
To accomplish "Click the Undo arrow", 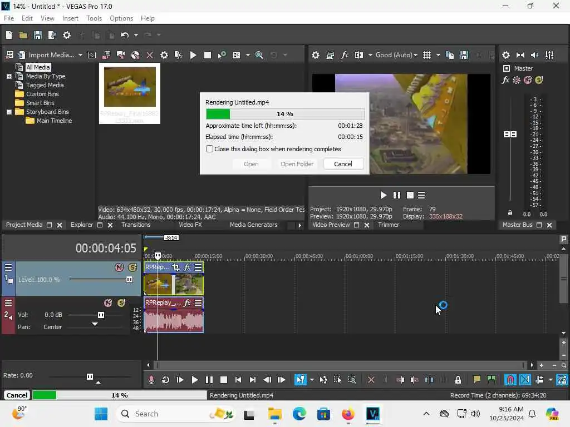I will point(125,35).
